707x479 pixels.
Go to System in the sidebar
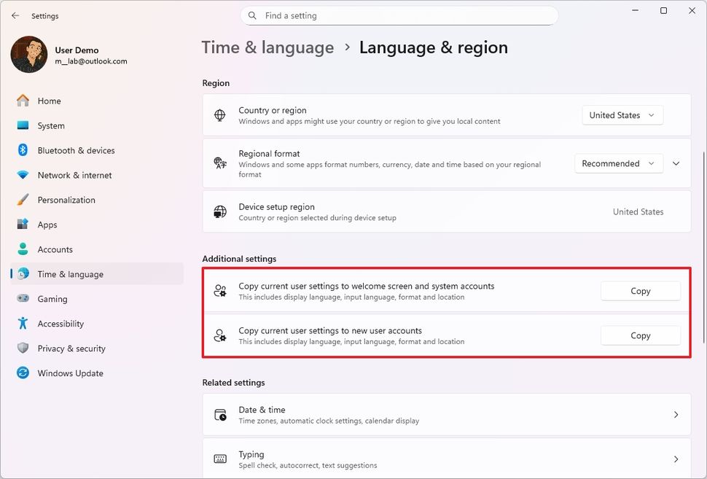(51, 125)
